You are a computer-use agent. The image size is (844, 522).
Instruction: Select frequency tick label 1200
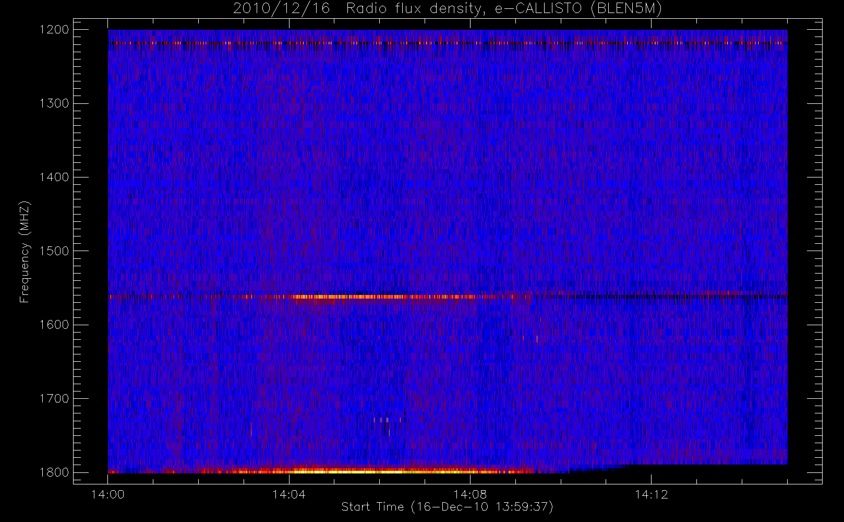click(54, 30)
